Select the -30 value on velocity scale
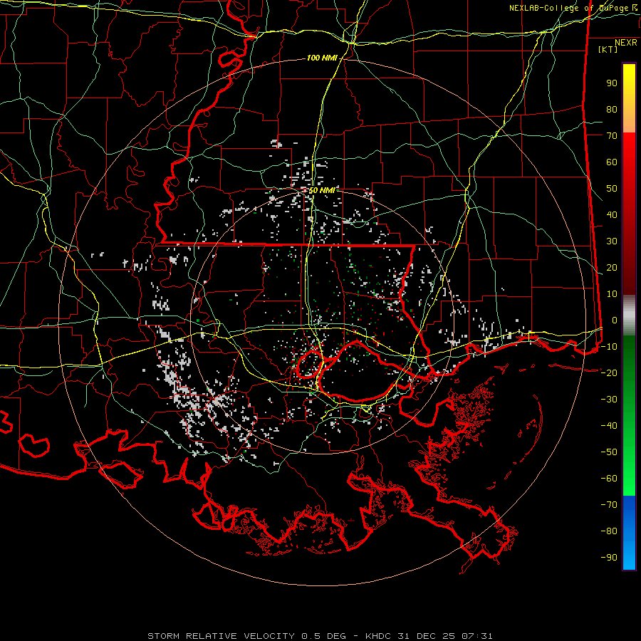641x641 pixels. [609, 400]
